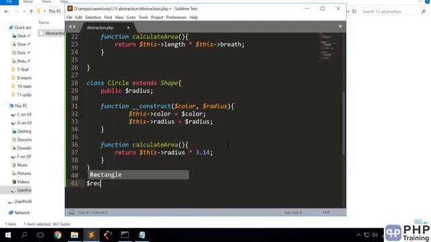The height and width of the screenshot is (242, 431).
Task: Select Network in navigation pane
Action: (x=19, y=212)
